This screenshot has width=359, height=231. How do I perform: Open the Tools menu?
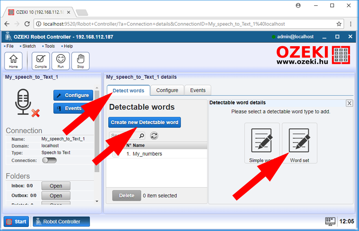tap(50, 46)
